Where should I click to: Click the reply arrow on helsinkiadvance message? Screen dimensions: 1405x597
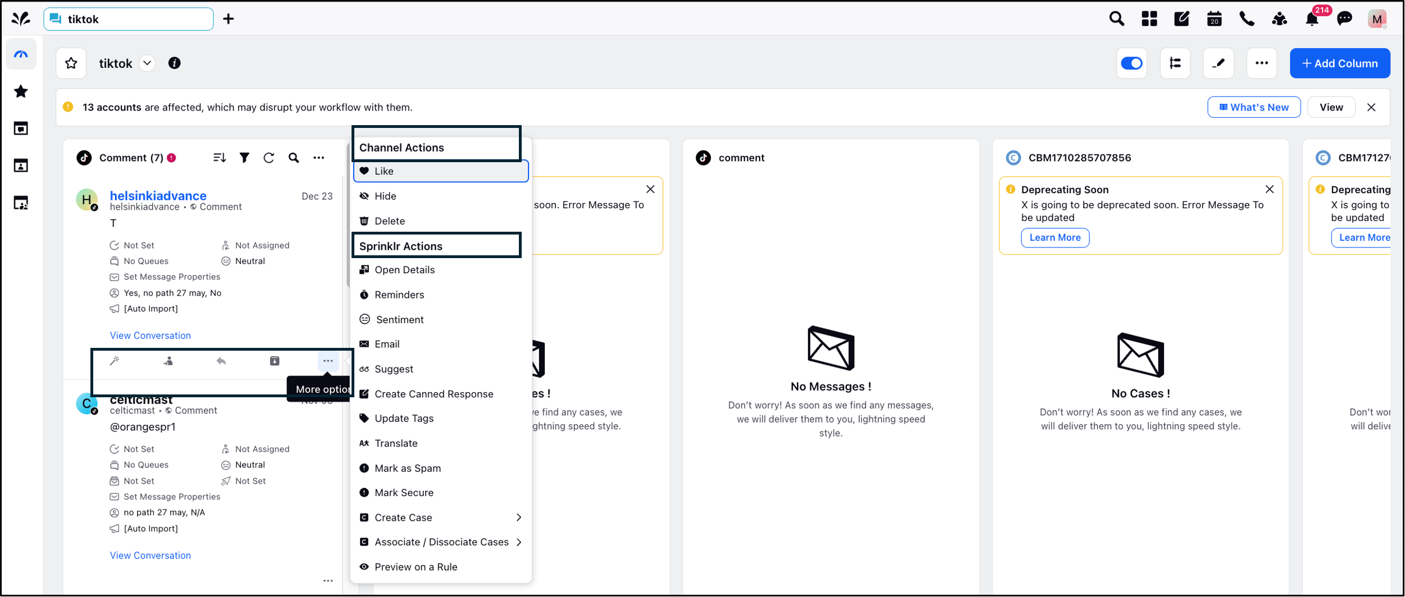pyautogui.click(x=221, y=361)
